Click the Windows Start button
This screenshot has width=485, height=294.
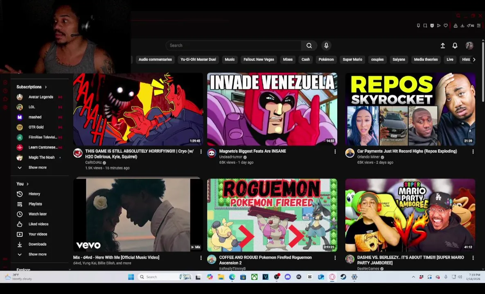point(131,277)
